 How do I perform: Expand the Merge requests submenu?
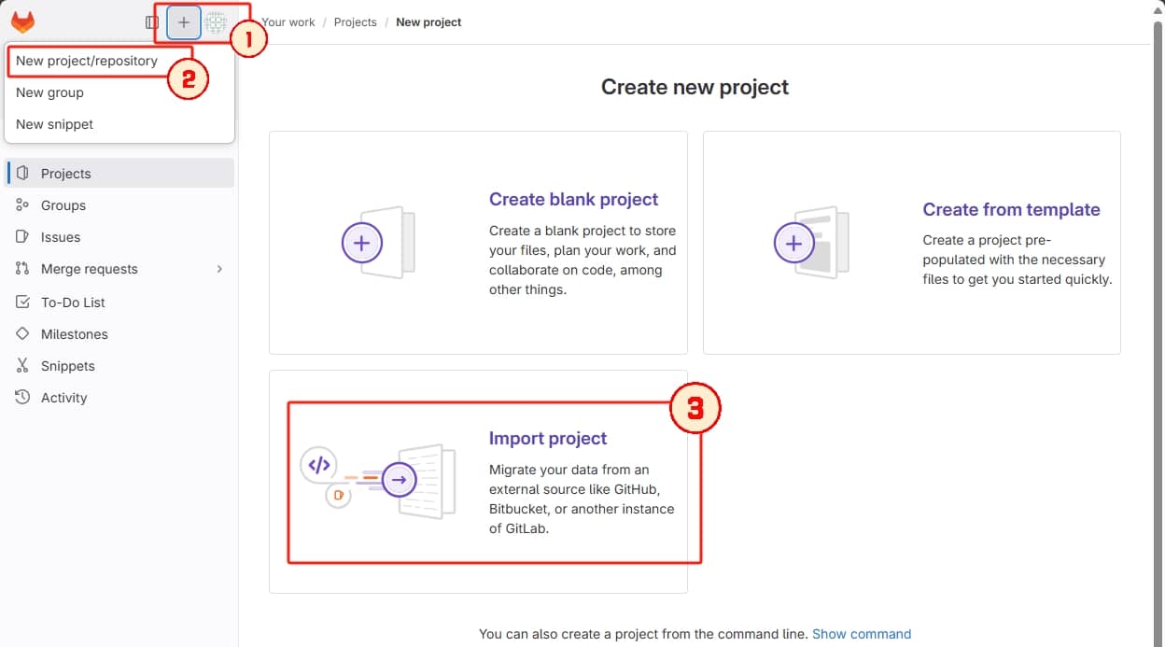click(220, 269)
